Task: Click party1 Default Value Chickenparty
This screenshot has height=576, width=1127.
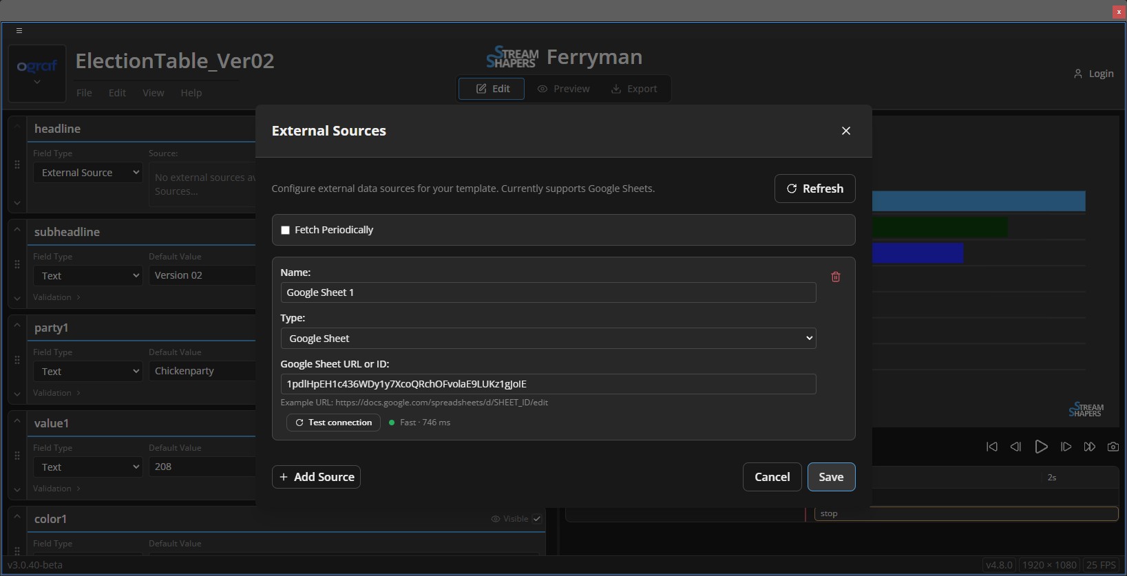Action: 202,371
